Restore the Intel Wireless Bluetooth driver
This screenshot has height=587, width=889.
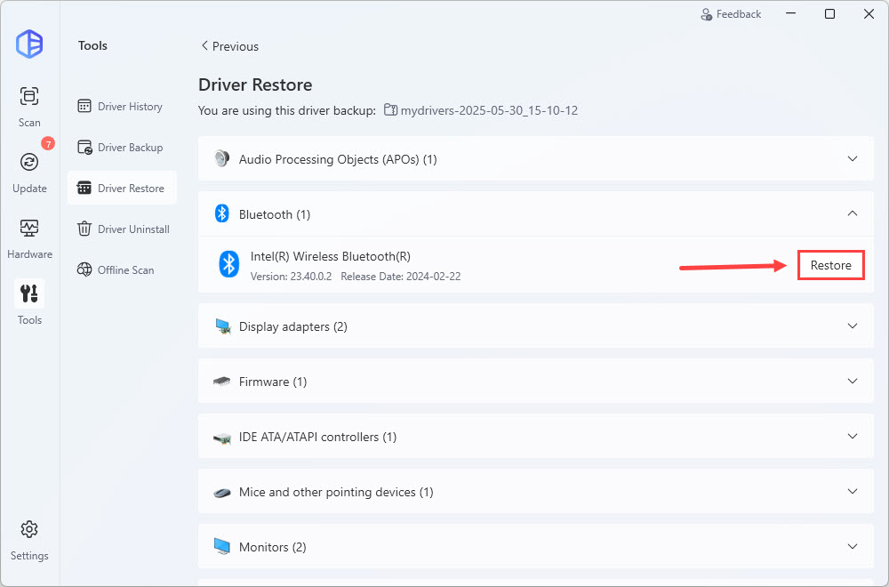click(830, 265)
